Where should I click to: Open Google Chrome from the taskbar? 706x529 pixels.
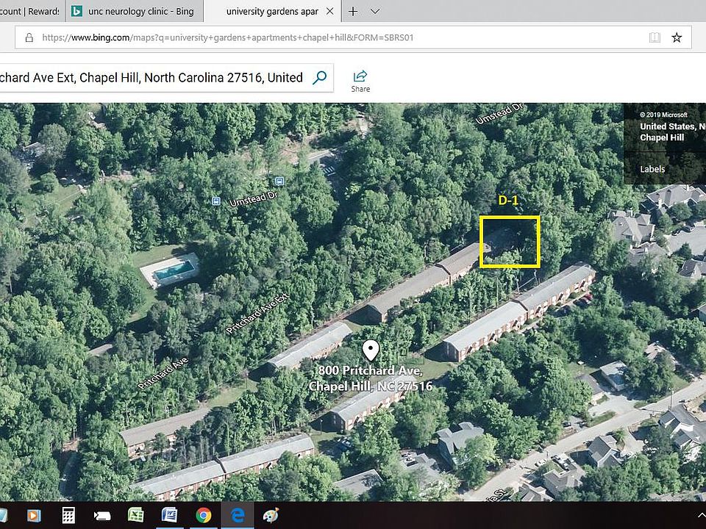[204, 515]
